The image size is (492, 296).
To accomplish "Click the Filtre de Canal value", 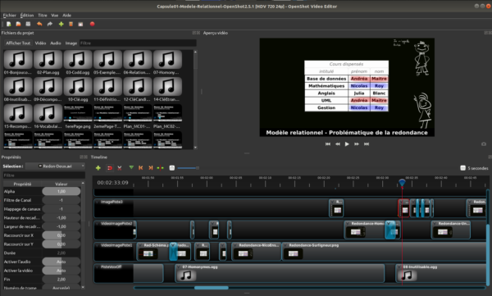I will 61,200.
